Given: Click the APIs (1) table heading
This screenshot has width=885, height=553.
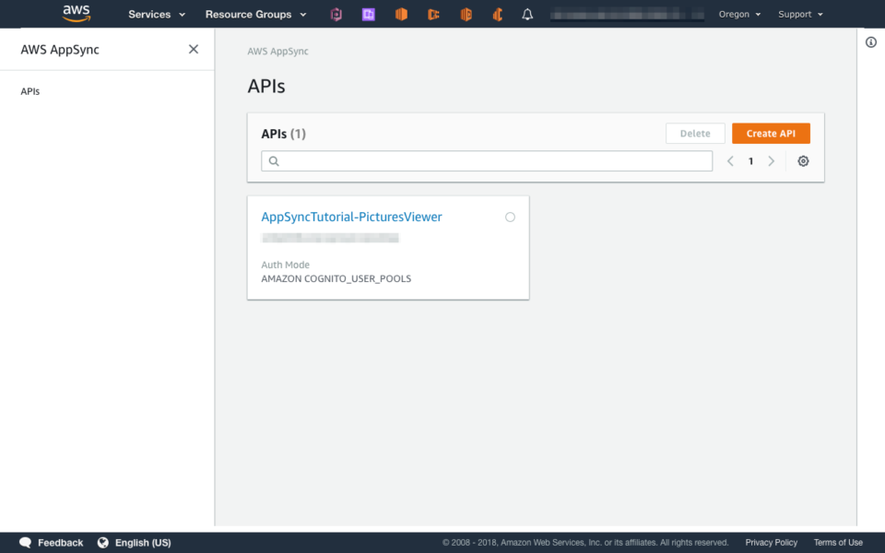Looking at the screenshot, I should [x=283, y=135].
